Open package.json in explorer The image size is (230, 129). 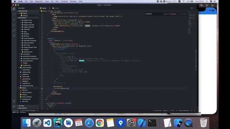(26, 99)
